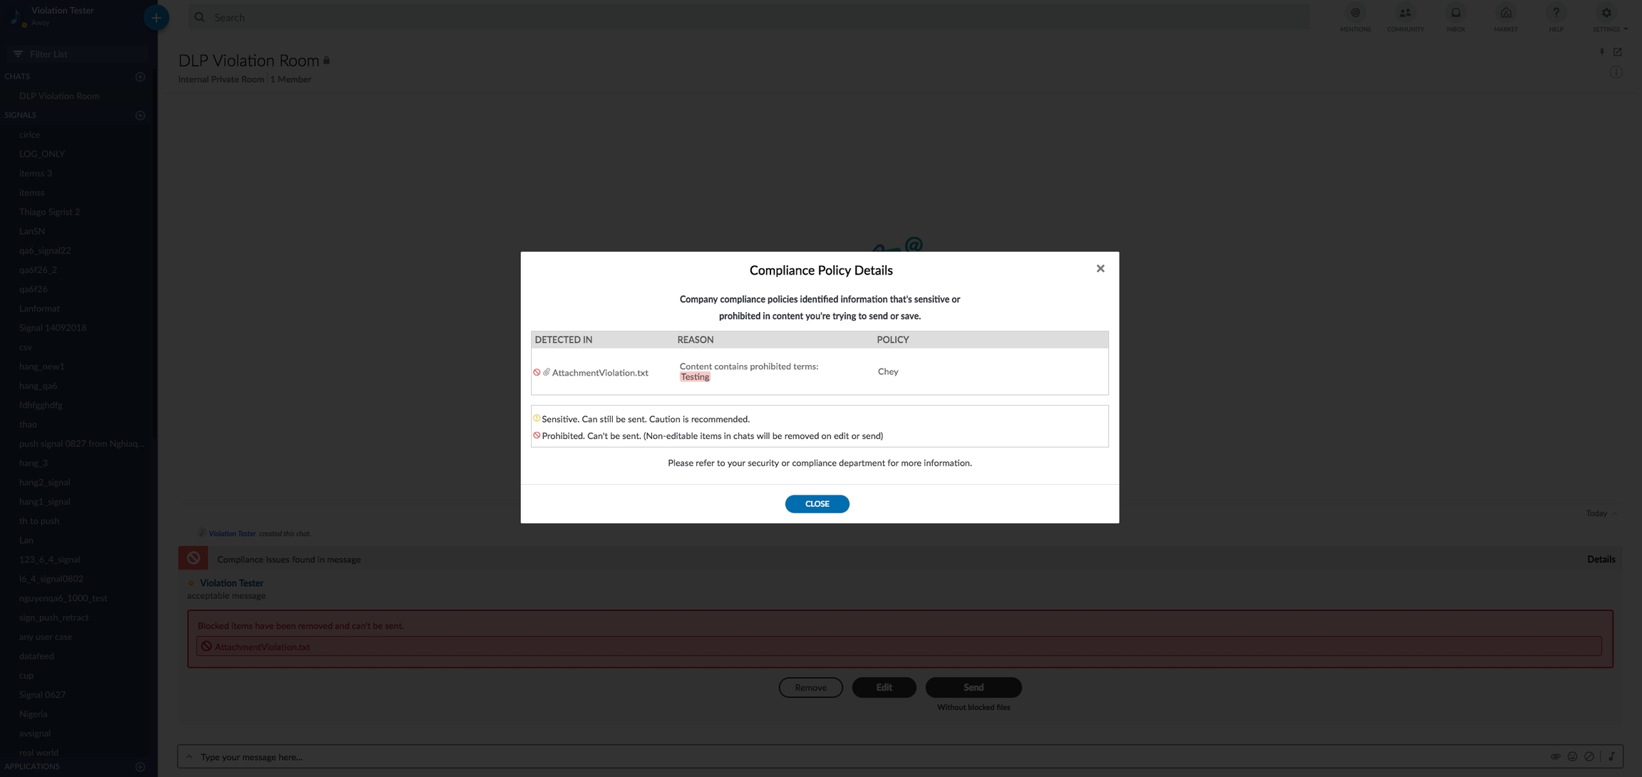Pop out chat with external window icon
Image resolution: width=1642 pixels, height=777 pixels.
coord(1617,52)
